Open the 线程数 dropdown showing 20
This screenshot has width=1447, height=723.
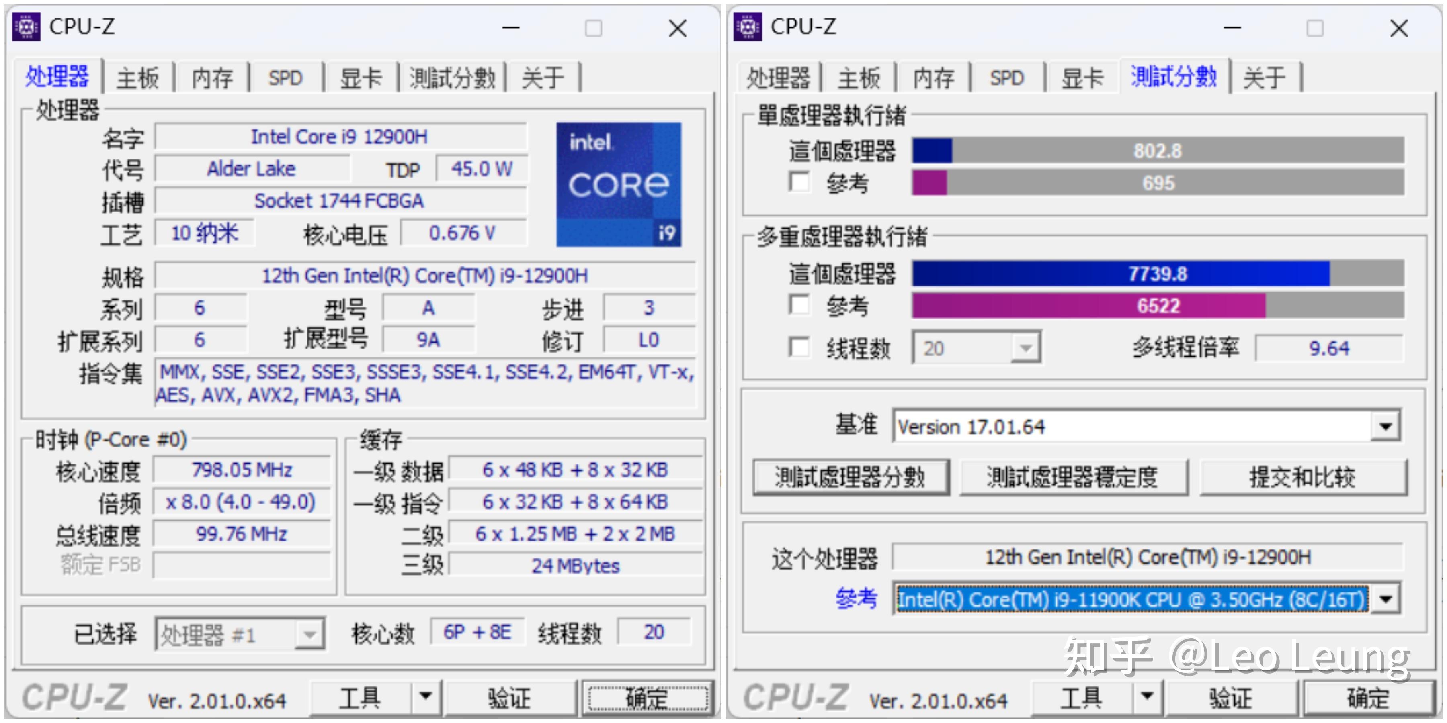click(x=1026, y=348)
